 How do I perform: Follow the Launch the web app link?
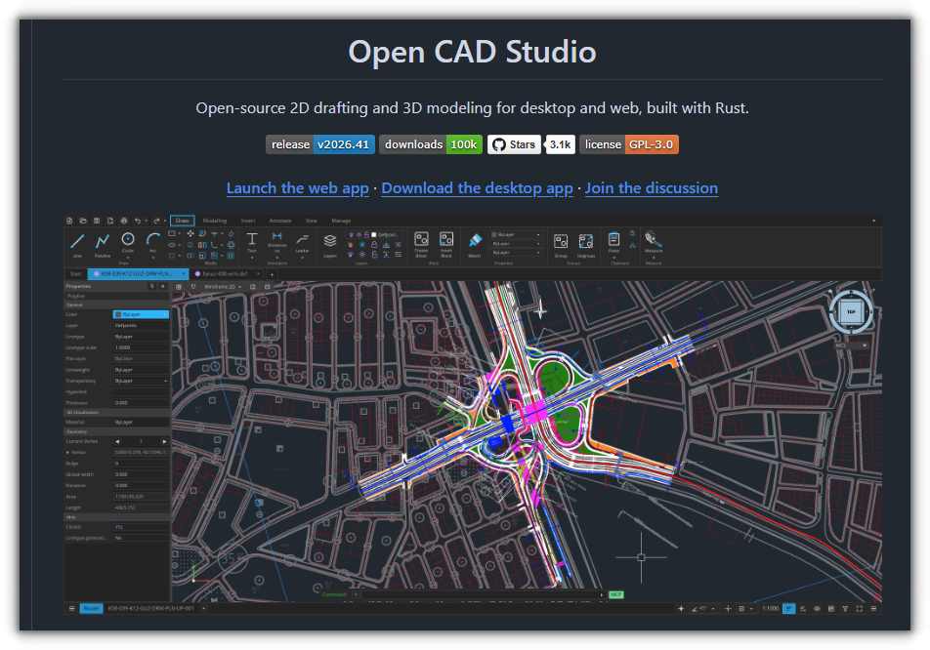coord(298,187)
